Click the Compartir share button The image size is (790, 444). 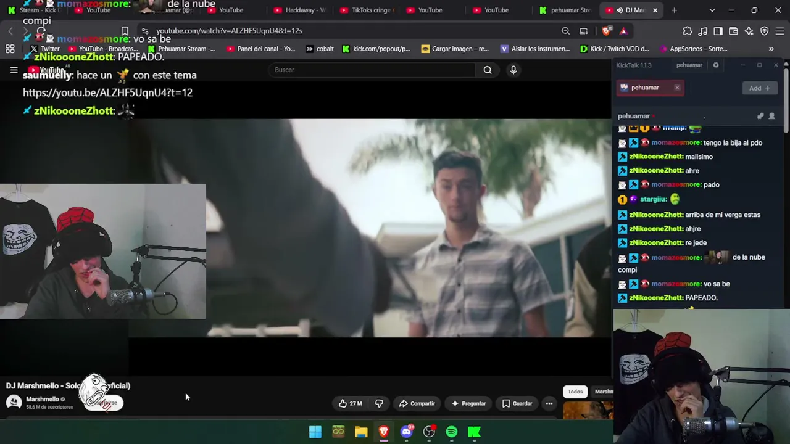coord(417,403)
